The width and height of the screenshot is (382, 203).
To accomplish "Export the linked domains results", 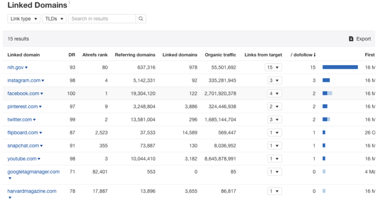I will tap(360, 39).
